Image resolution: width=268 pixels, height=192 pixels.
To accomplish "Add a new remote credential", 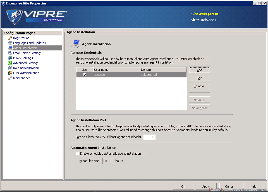I will [199, 70].
